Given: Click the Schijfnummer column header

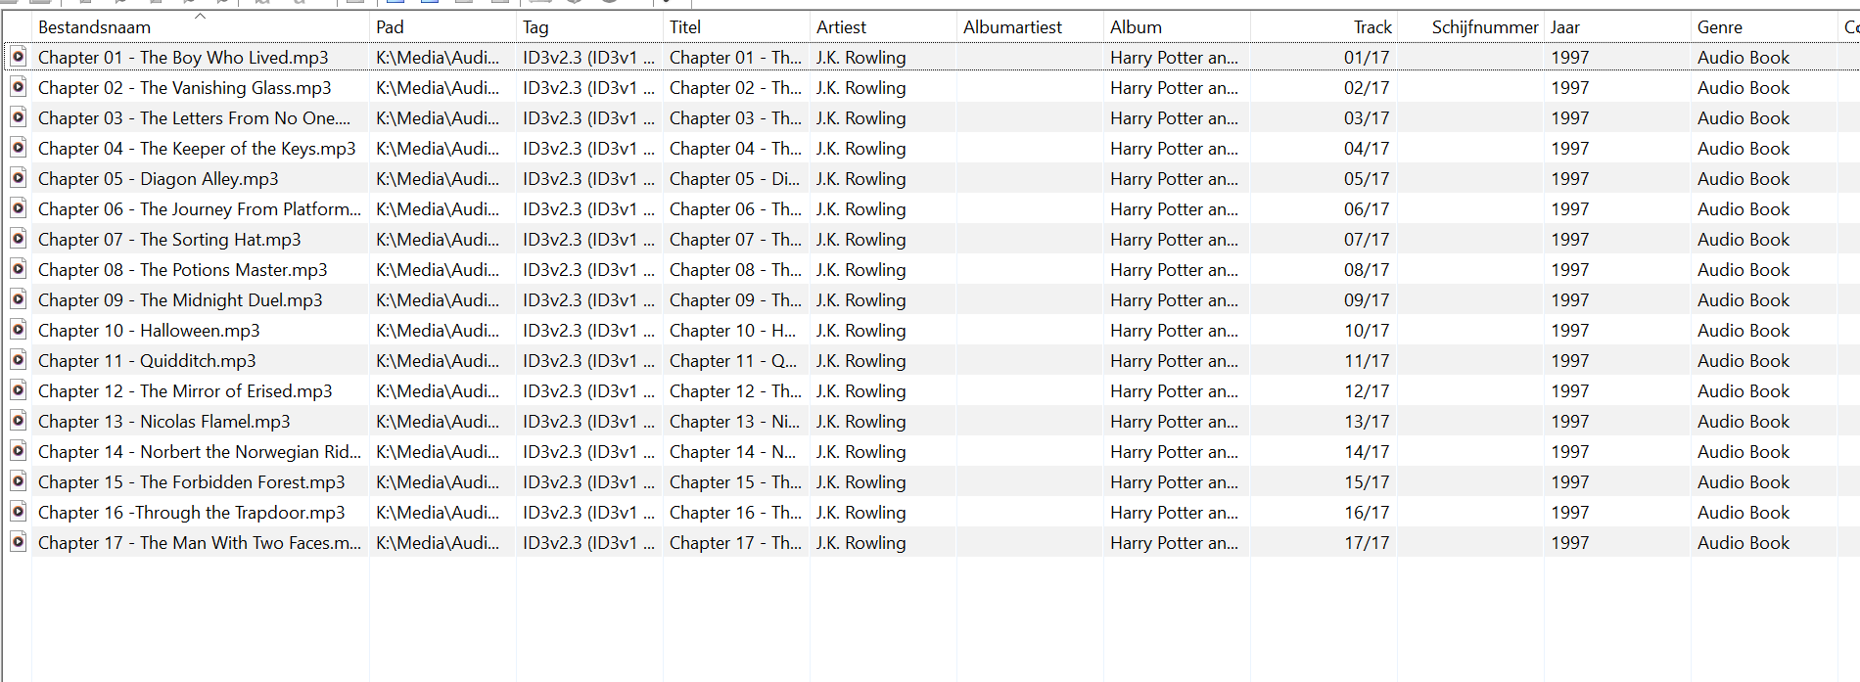Looking at the screenshot, I should point(1484,27).
